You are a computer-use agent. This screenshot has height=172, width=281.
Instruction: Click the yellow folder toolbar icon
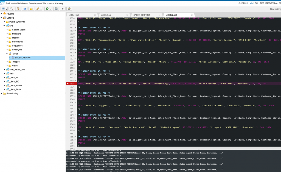point(31,9)
